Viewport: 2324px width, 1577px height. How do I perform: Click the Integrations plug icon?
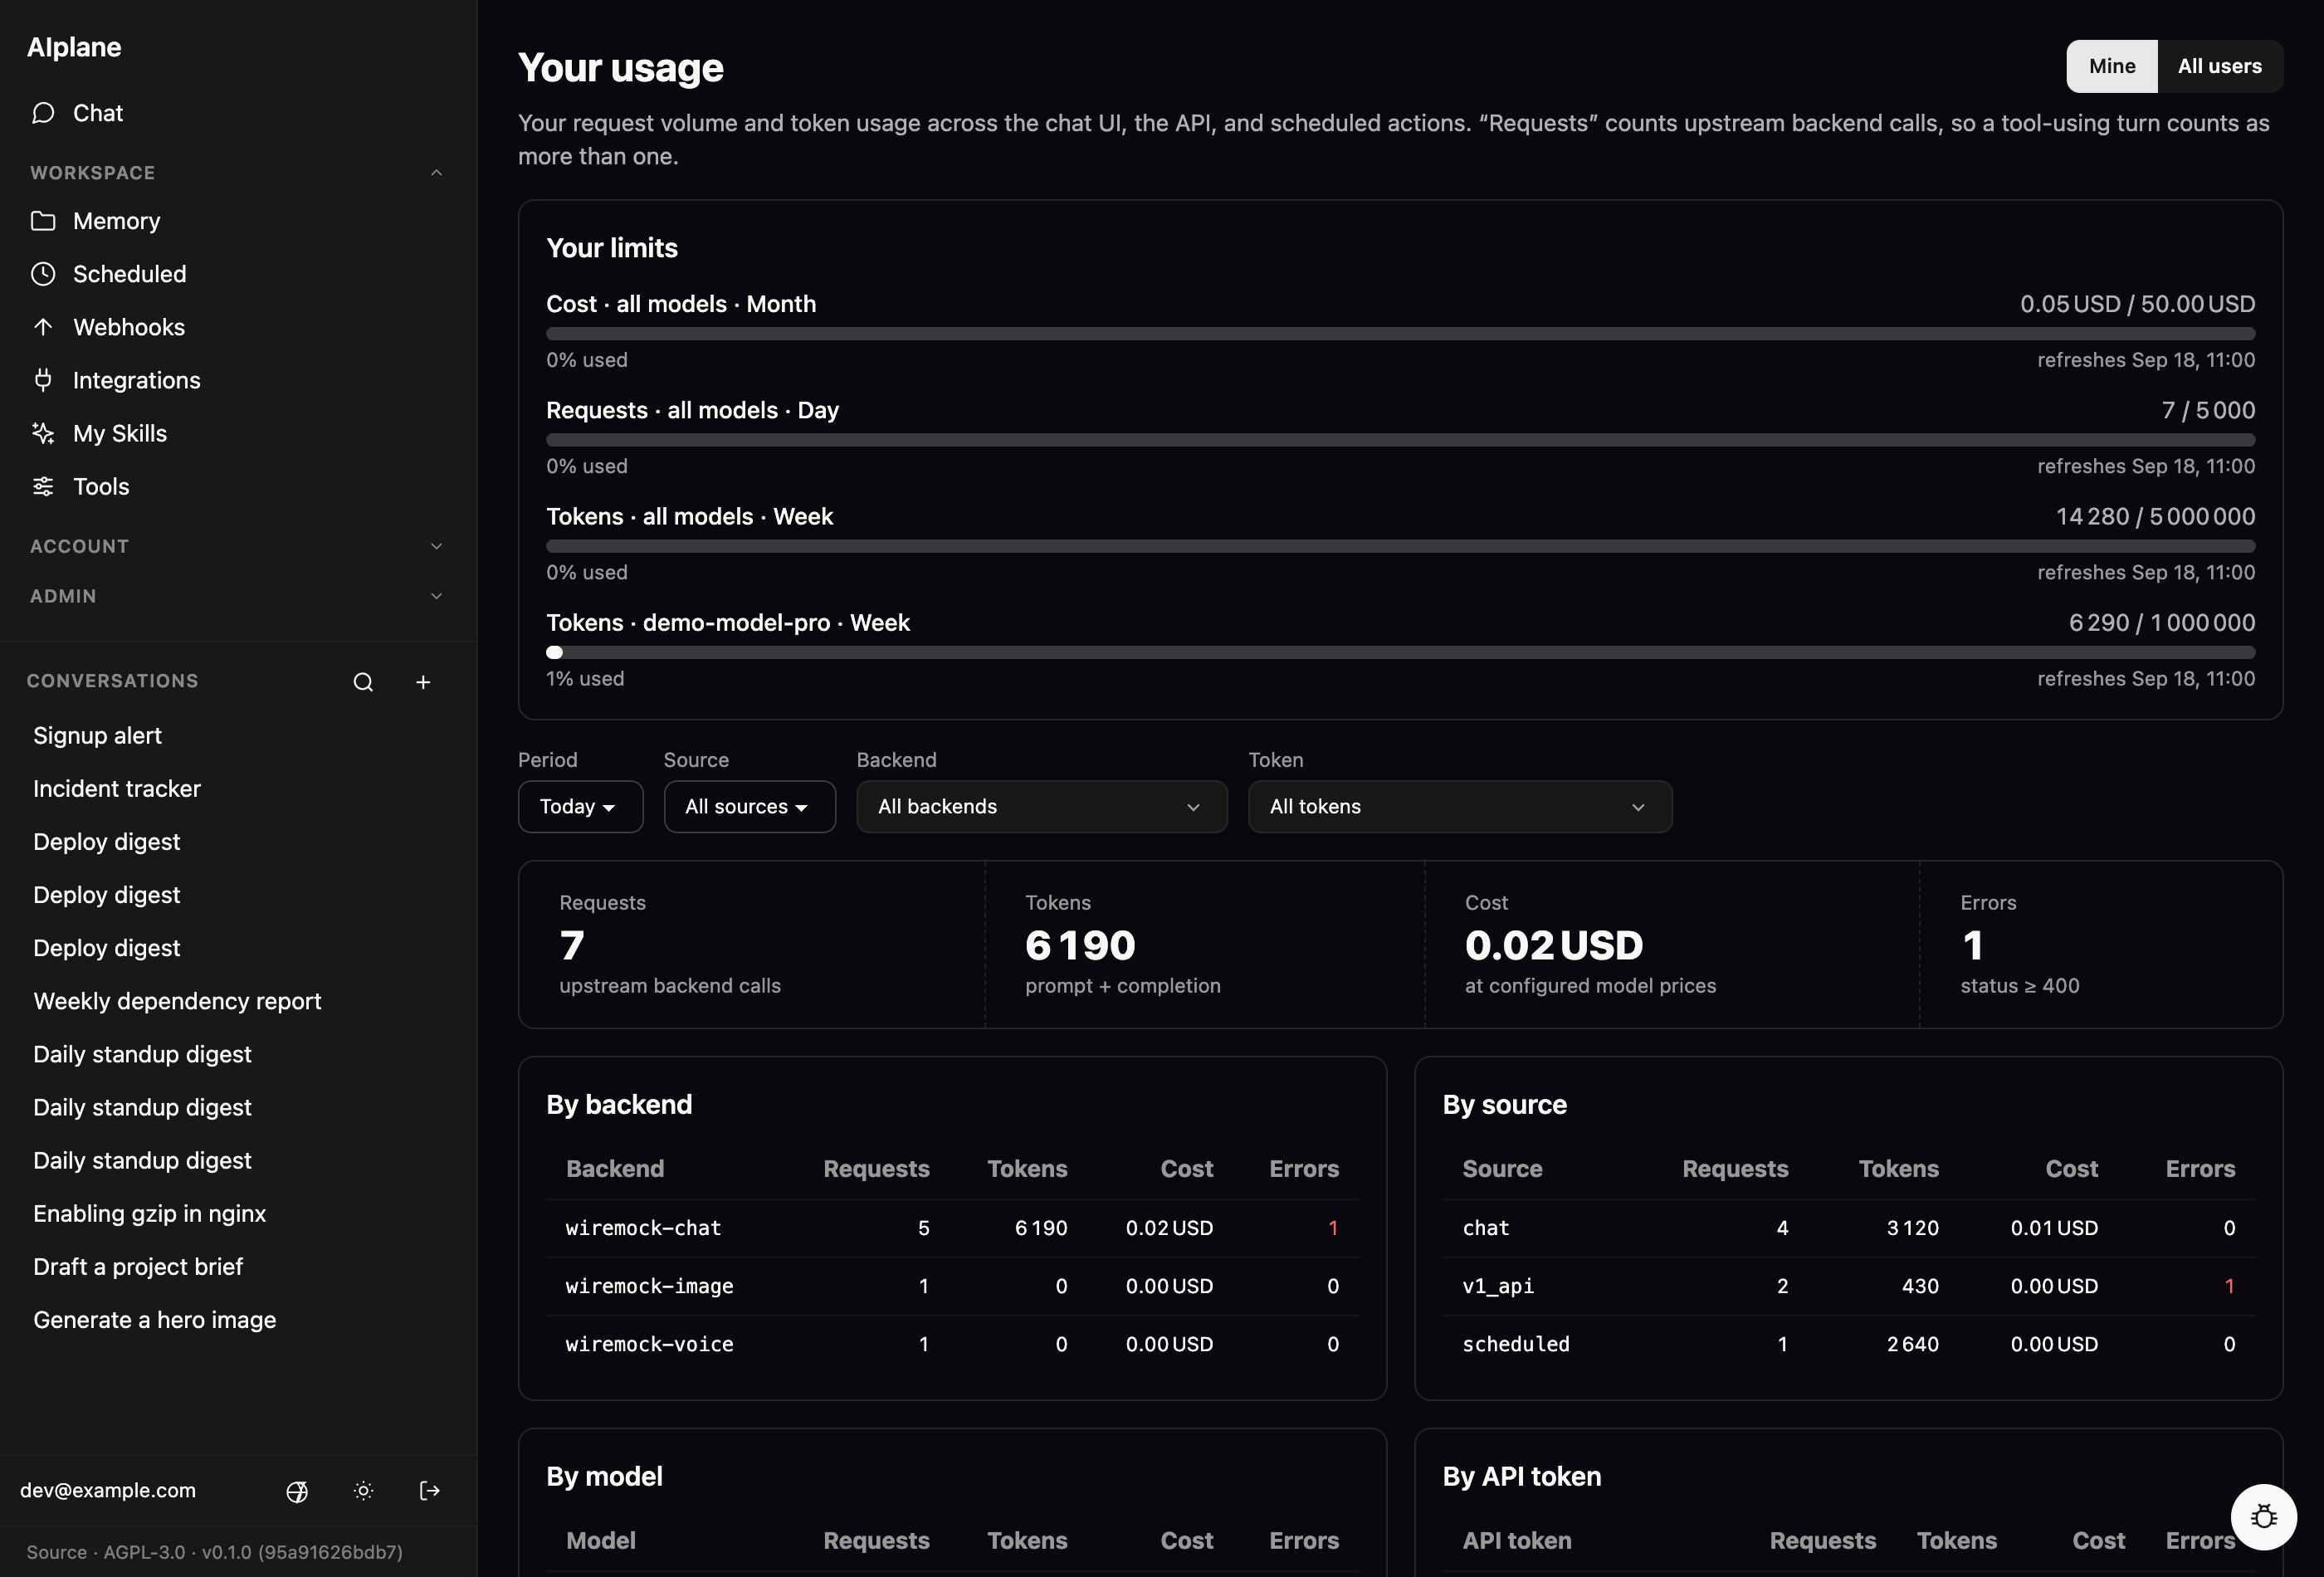tap(43, 380)
